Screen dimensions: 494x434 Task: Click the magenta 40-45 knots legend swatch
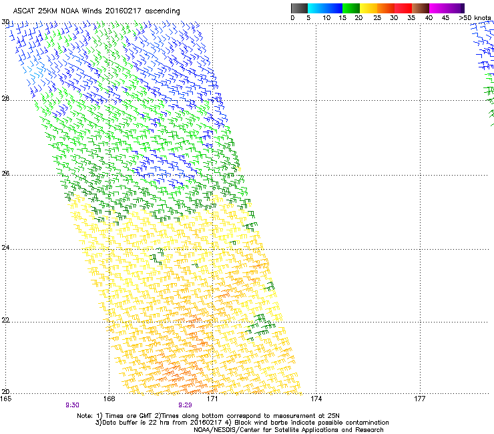[438, 8]
